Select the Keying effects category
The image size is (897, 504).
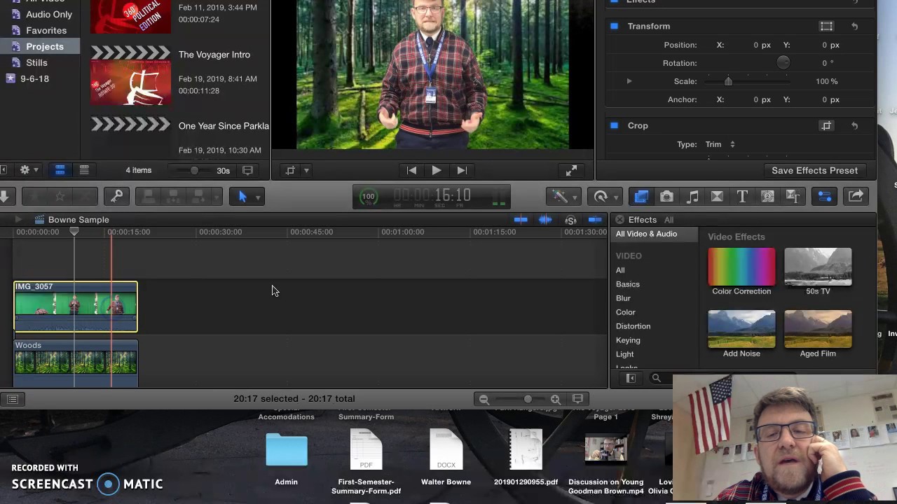click(628, 340)
